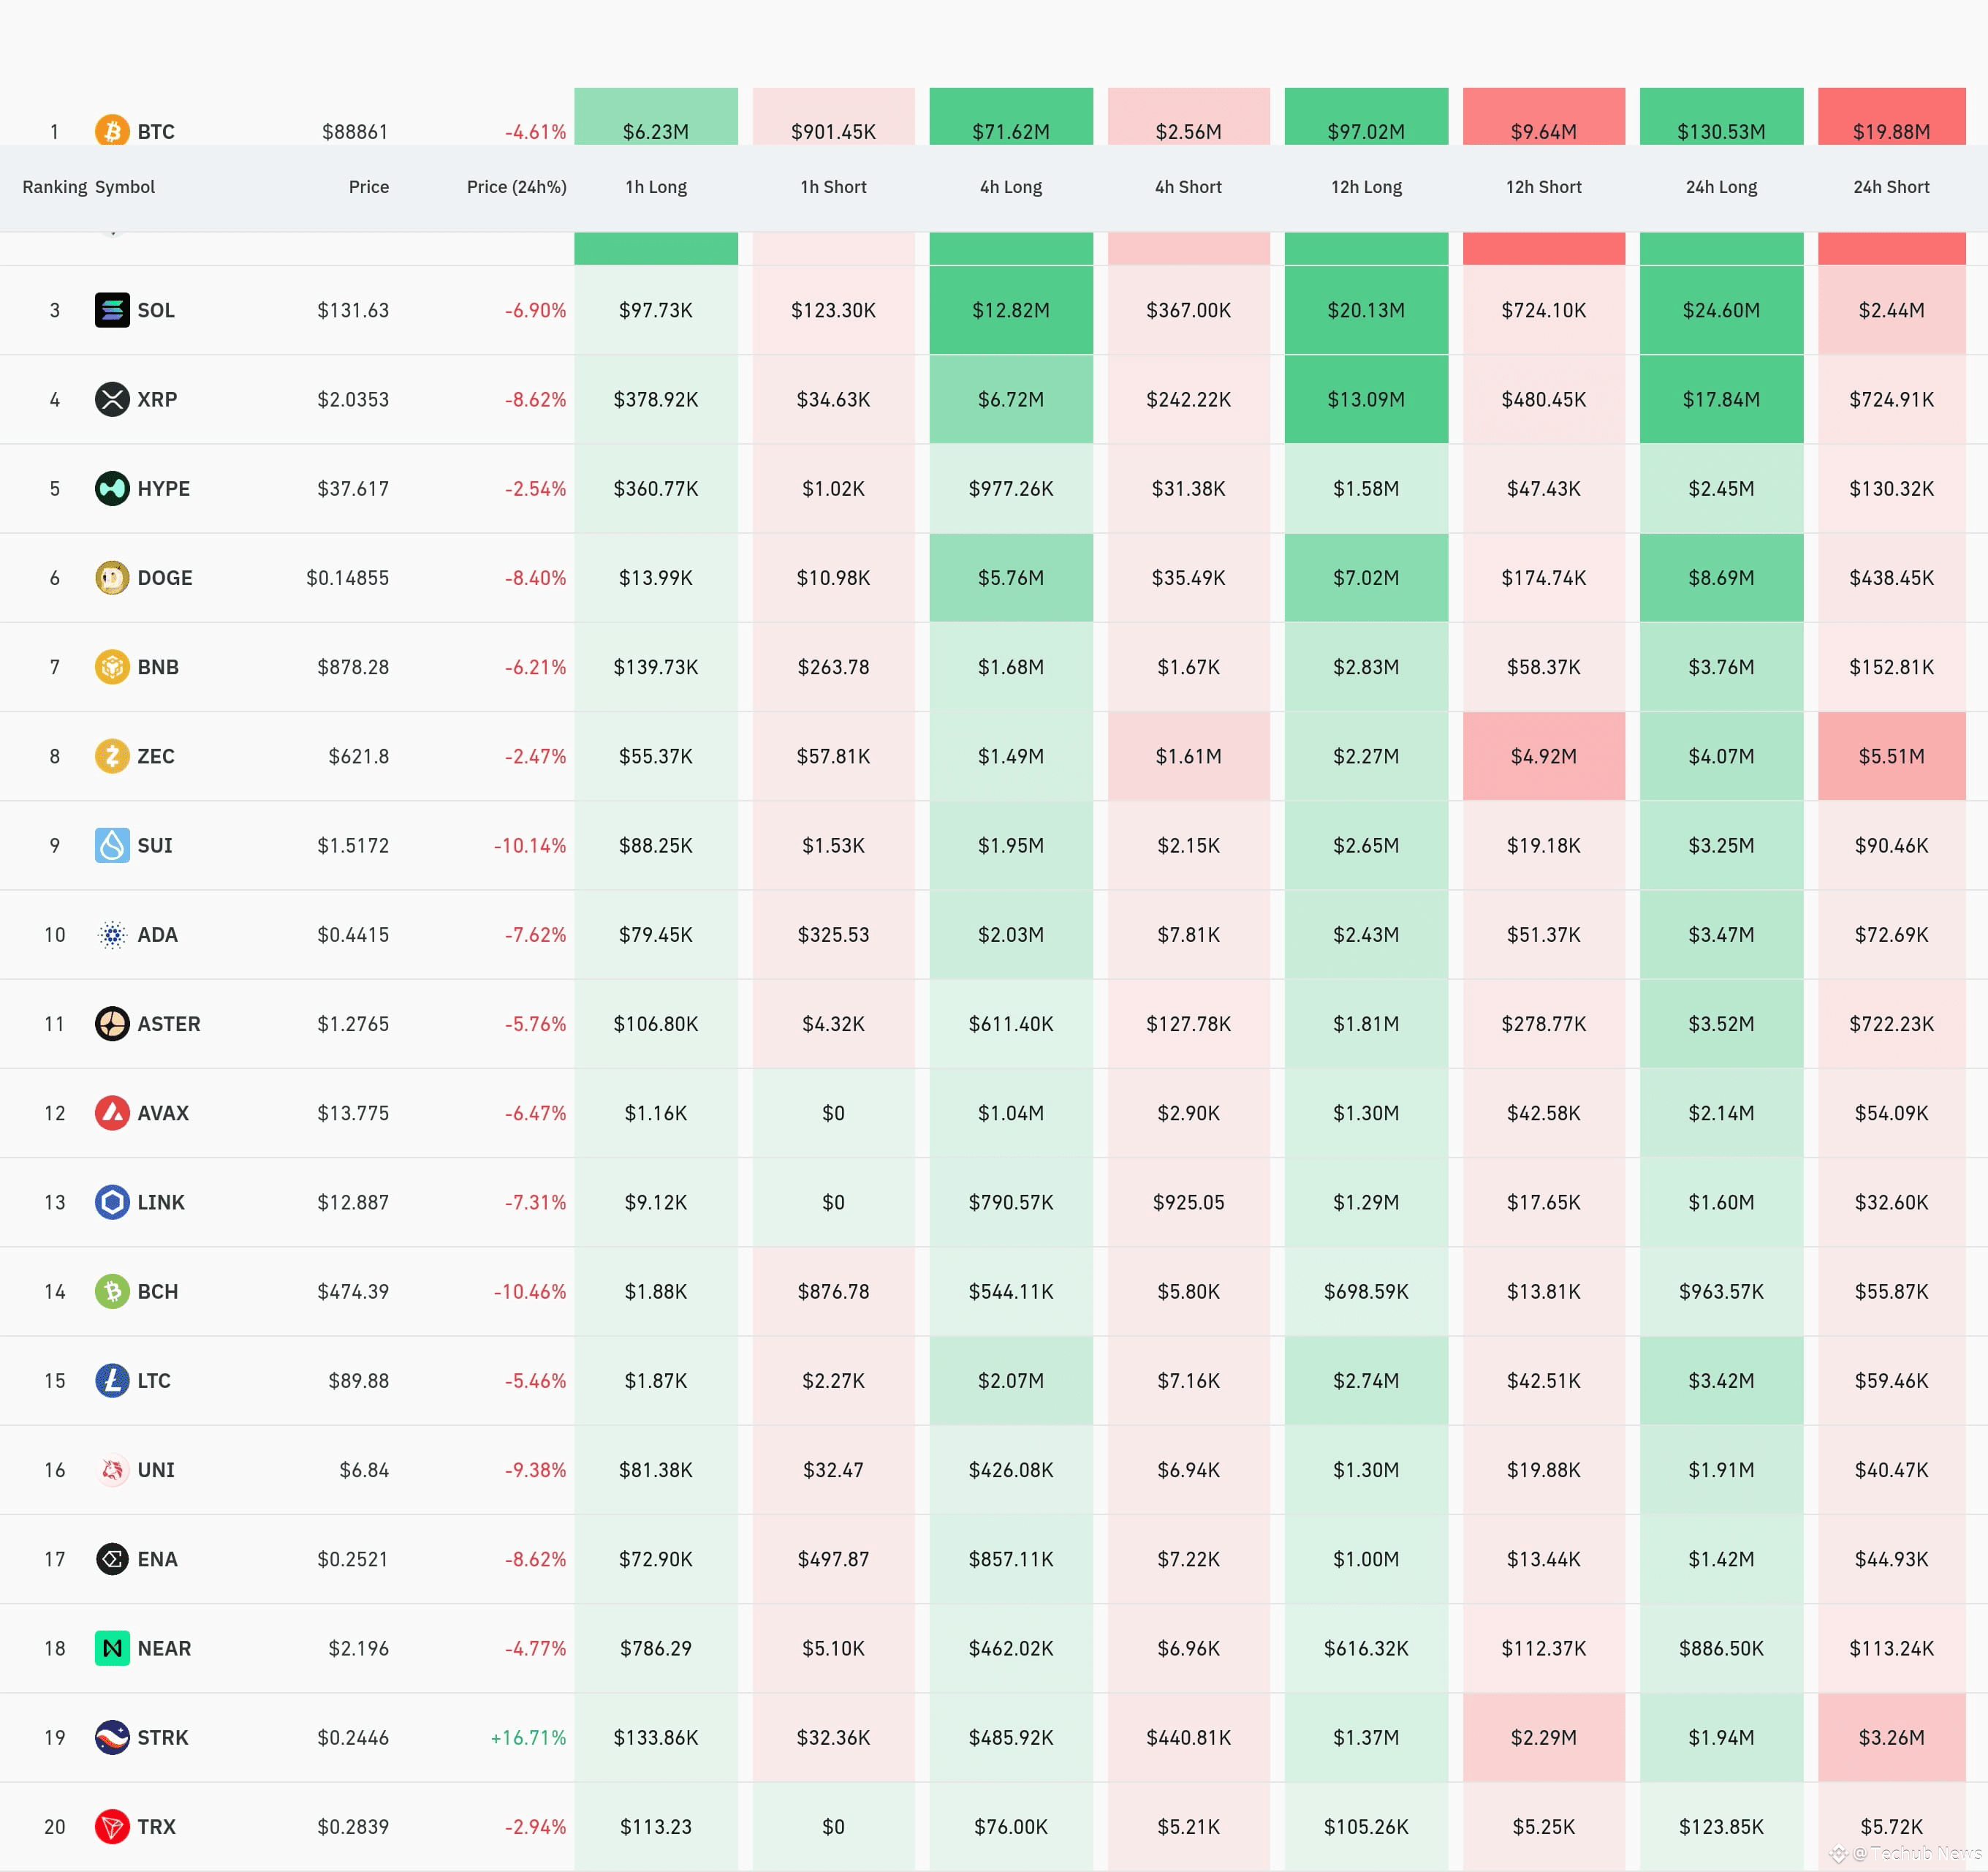Click the NEAR coin icon
This screenshot has width=1988, height=1872.
coord(112,1648)
